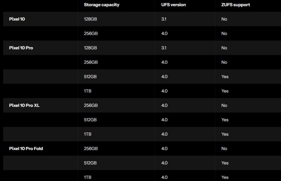Viewport: 281px width, 181px height.
Task: Click the 512GB cell under Pixel 10 Pro XL
Action: click(91, 120)
